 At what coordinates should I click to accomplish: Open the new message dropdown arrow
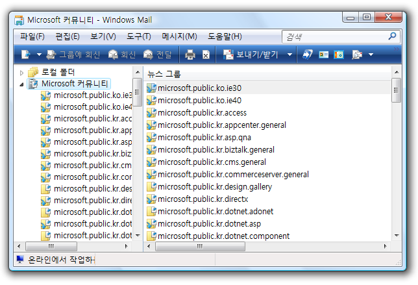pos(39,55)
